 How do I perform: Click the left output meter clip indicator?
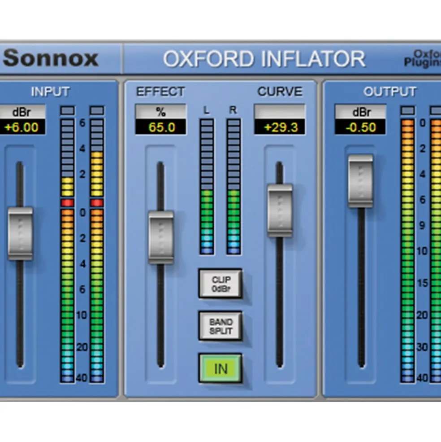click(408, 110)
